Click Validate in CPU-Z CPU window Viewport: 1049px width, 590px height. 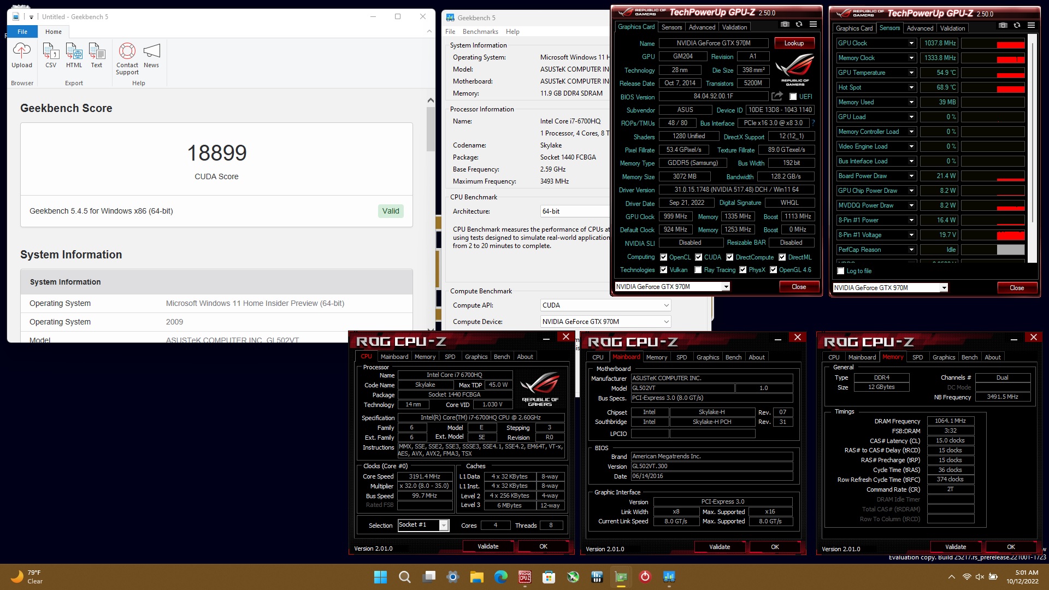[x=488, y=546]
